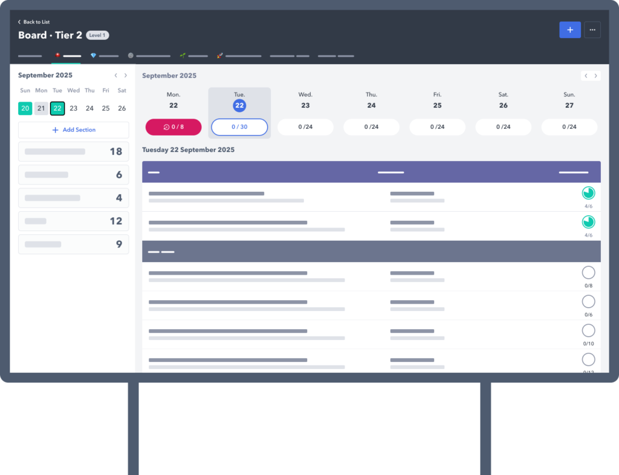
Task: Go to previous month in sidebar calendar
Action: tap(116, 76)
